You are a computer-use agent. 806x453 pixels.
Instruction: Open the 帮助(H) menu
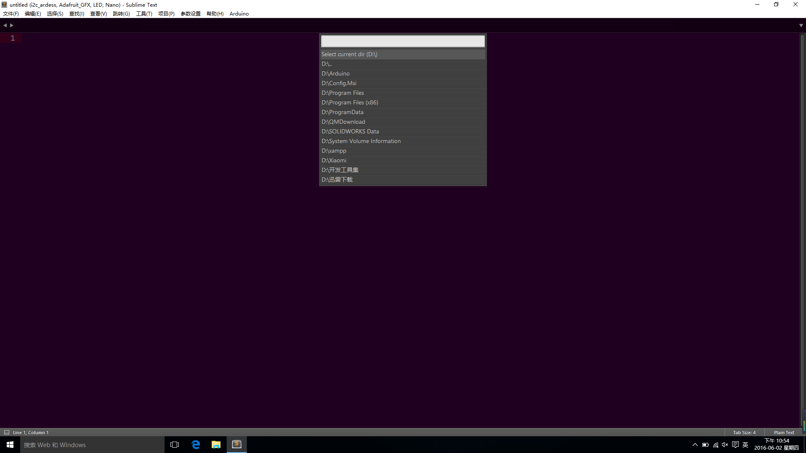click(x=215, y=13)
